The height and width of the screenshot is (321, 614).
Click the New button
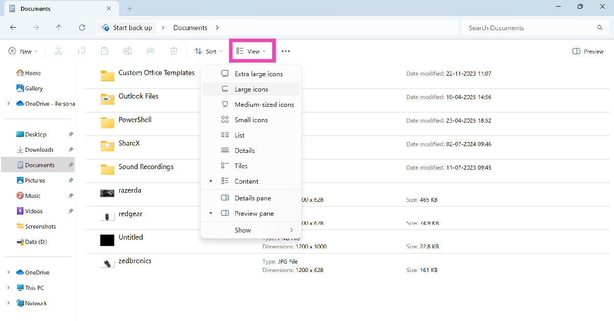point(20,51)
